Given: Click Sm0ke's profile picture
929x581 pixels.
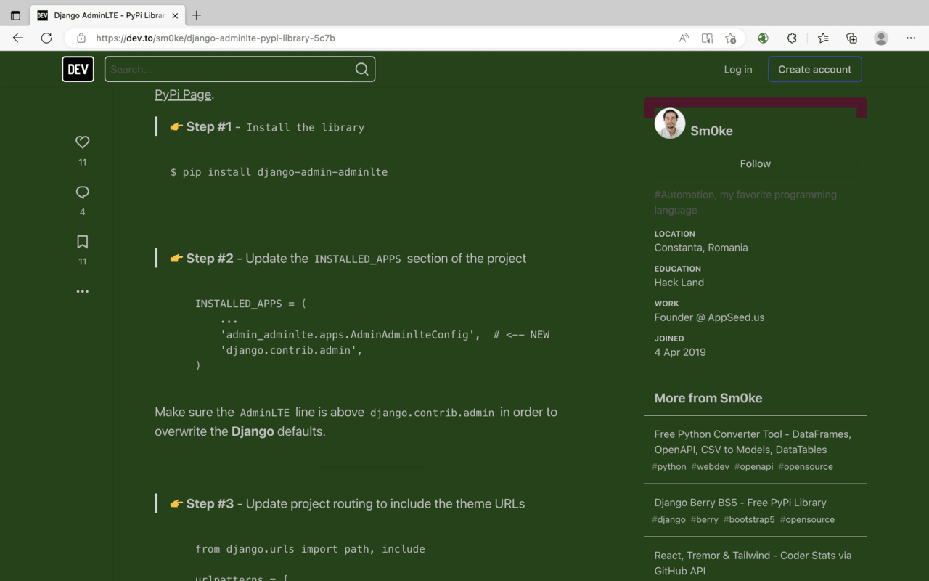Looking at the screenshot, I should (670, 123).
